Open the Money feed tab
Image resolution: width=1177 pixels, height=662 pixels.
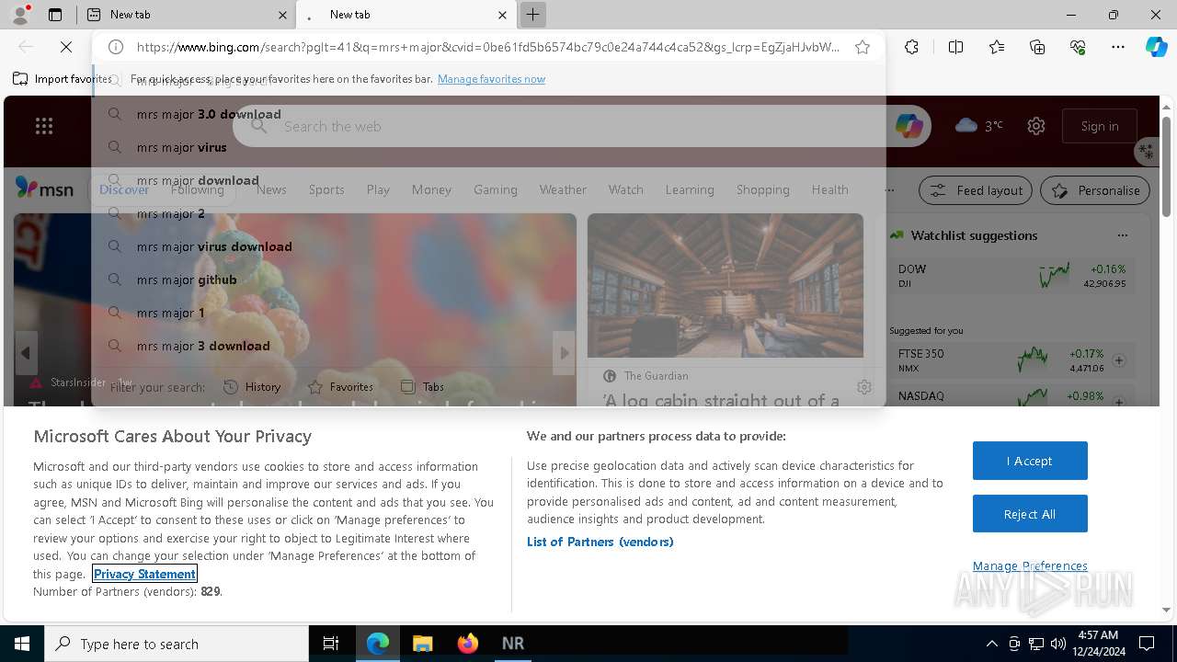(x=431, y=189)
